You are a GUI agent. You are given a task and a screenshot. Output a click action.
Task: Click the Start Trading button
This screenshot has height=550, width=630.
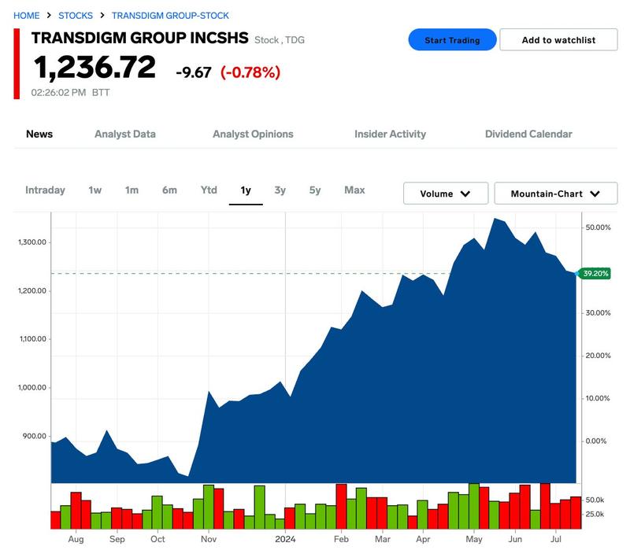452,40
